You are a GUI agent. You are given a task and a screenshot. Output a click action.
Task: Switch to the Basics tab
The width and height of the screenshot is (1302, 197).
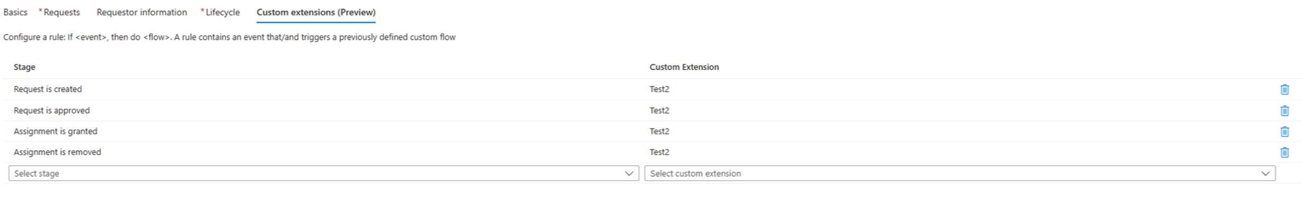point(15,12)
